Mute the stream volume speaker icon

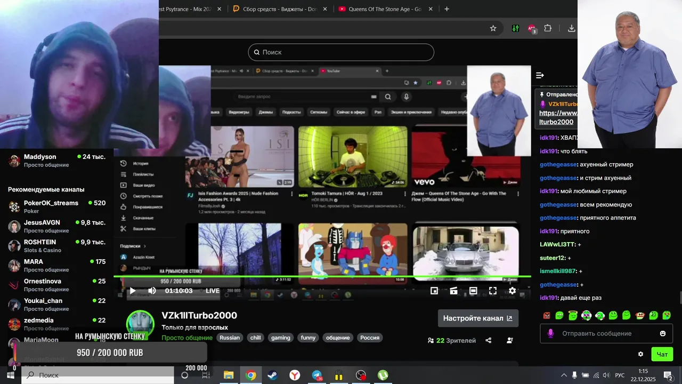[152, 291]
